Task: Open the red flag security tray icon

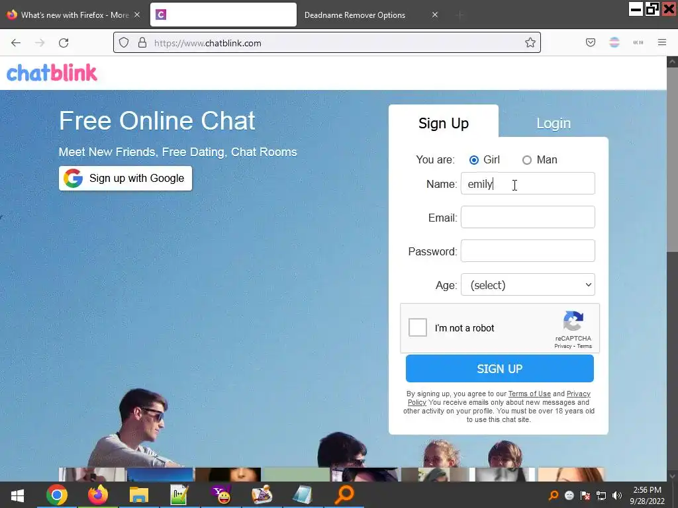Action: [585, 495]
